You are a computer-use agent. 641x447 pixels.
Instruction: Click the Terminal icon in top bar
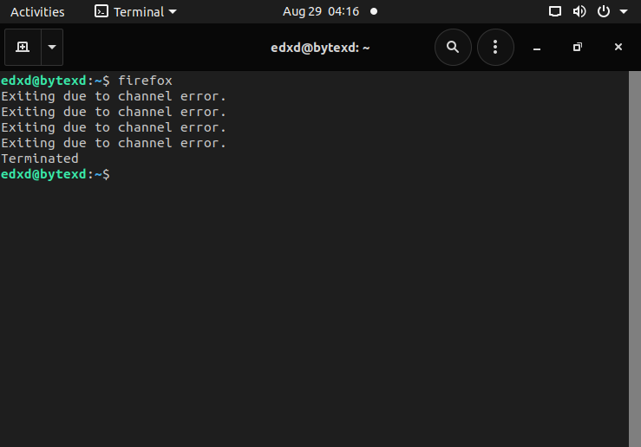(x=101, y=12)
